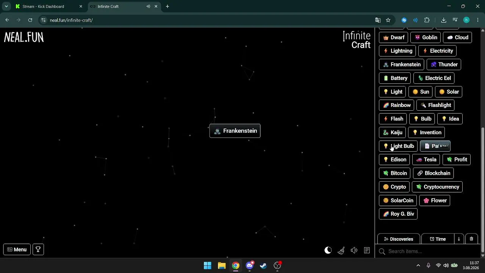Select the Bitcoin element
Image resolution: width=485 pixels, height=273 pixels.
pos(395,173)
